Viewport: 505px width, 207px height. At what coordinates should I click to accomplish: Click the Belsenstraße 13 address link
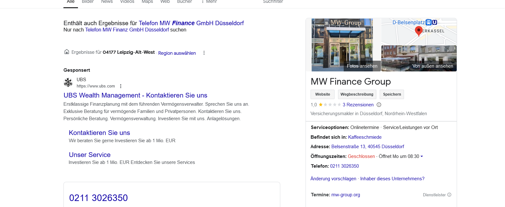click(367, 147)
